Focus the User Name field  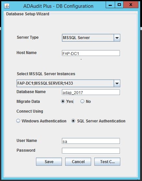tap(91, 141)
